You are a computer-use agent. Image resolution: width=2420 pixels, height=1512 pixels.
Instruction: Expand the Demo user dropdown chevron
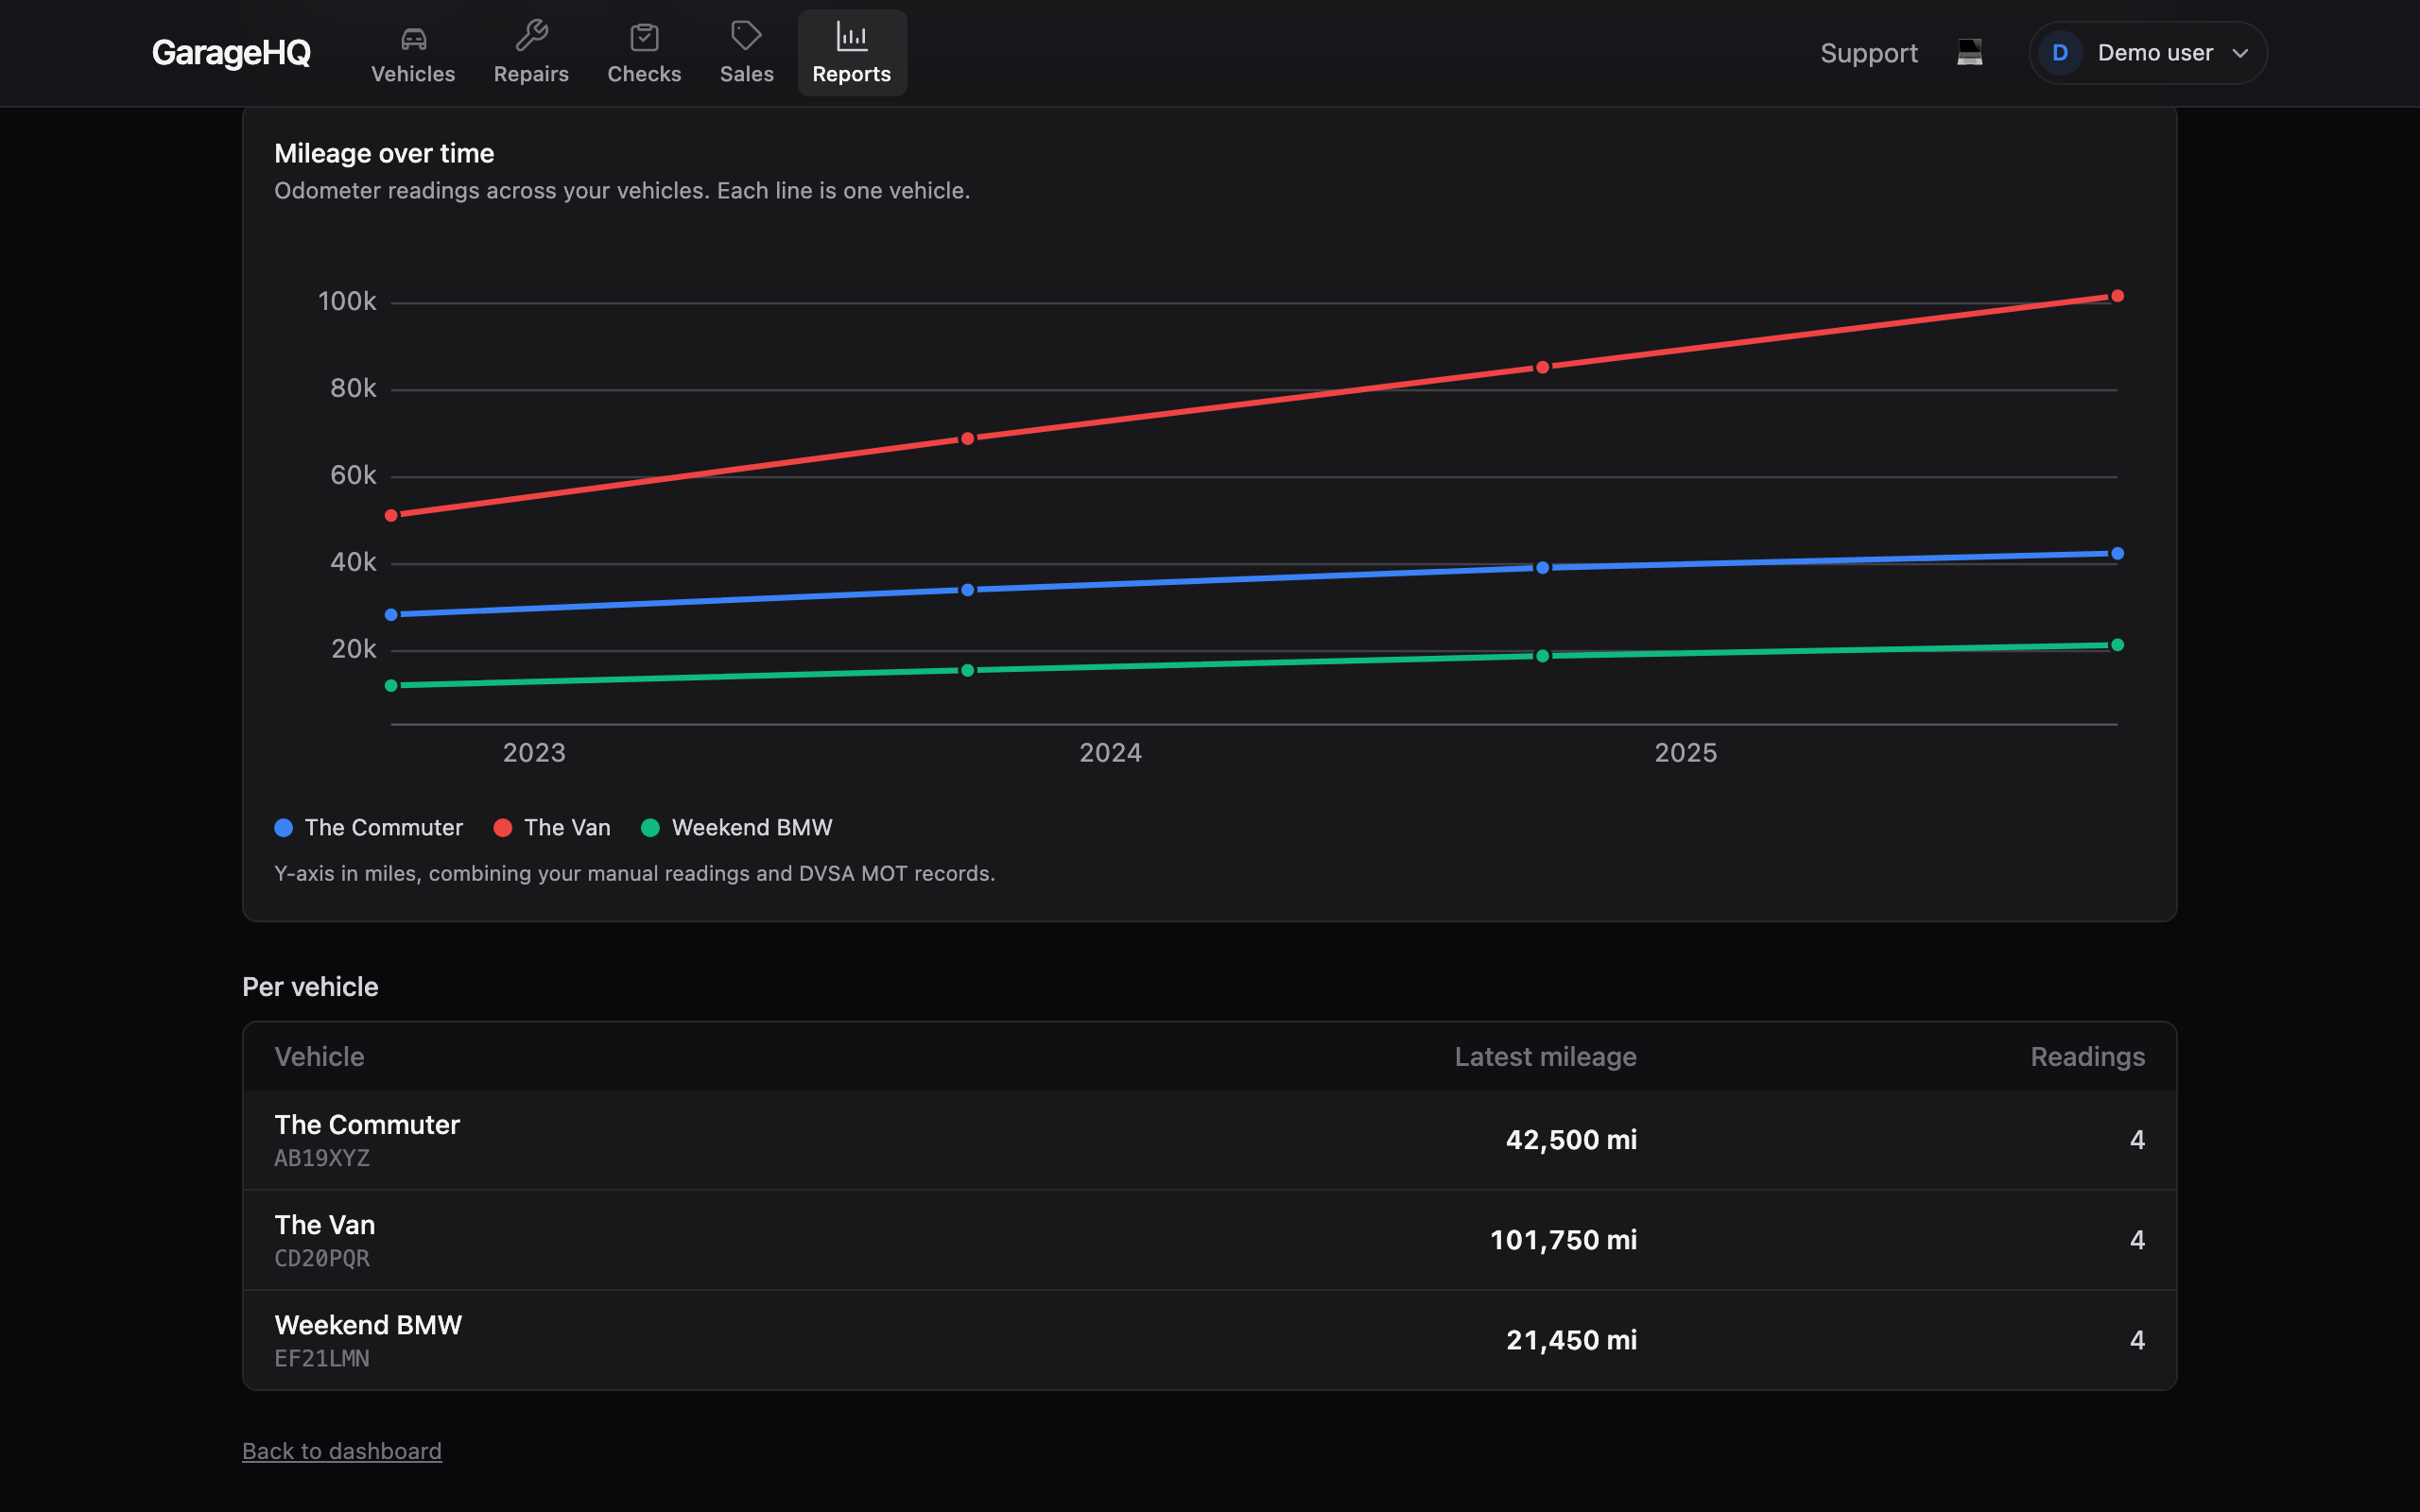2240,53
